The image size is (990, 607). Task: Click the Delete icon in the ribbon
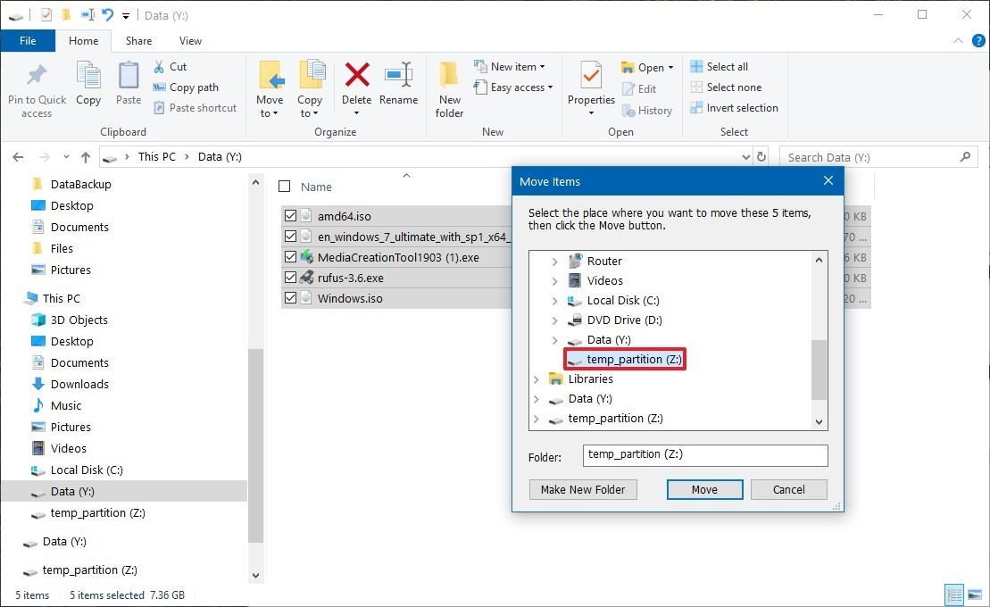356,77
